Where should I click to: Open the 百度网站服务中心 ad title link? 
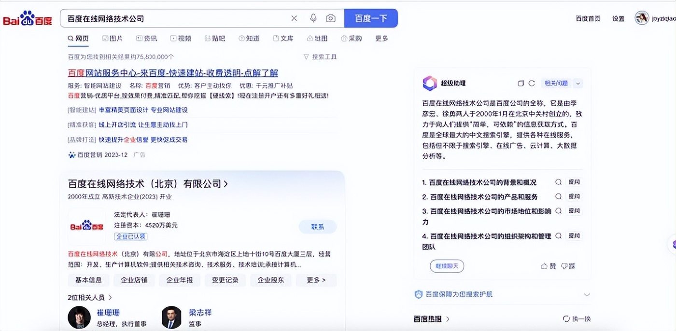click(x=173, y=73)
